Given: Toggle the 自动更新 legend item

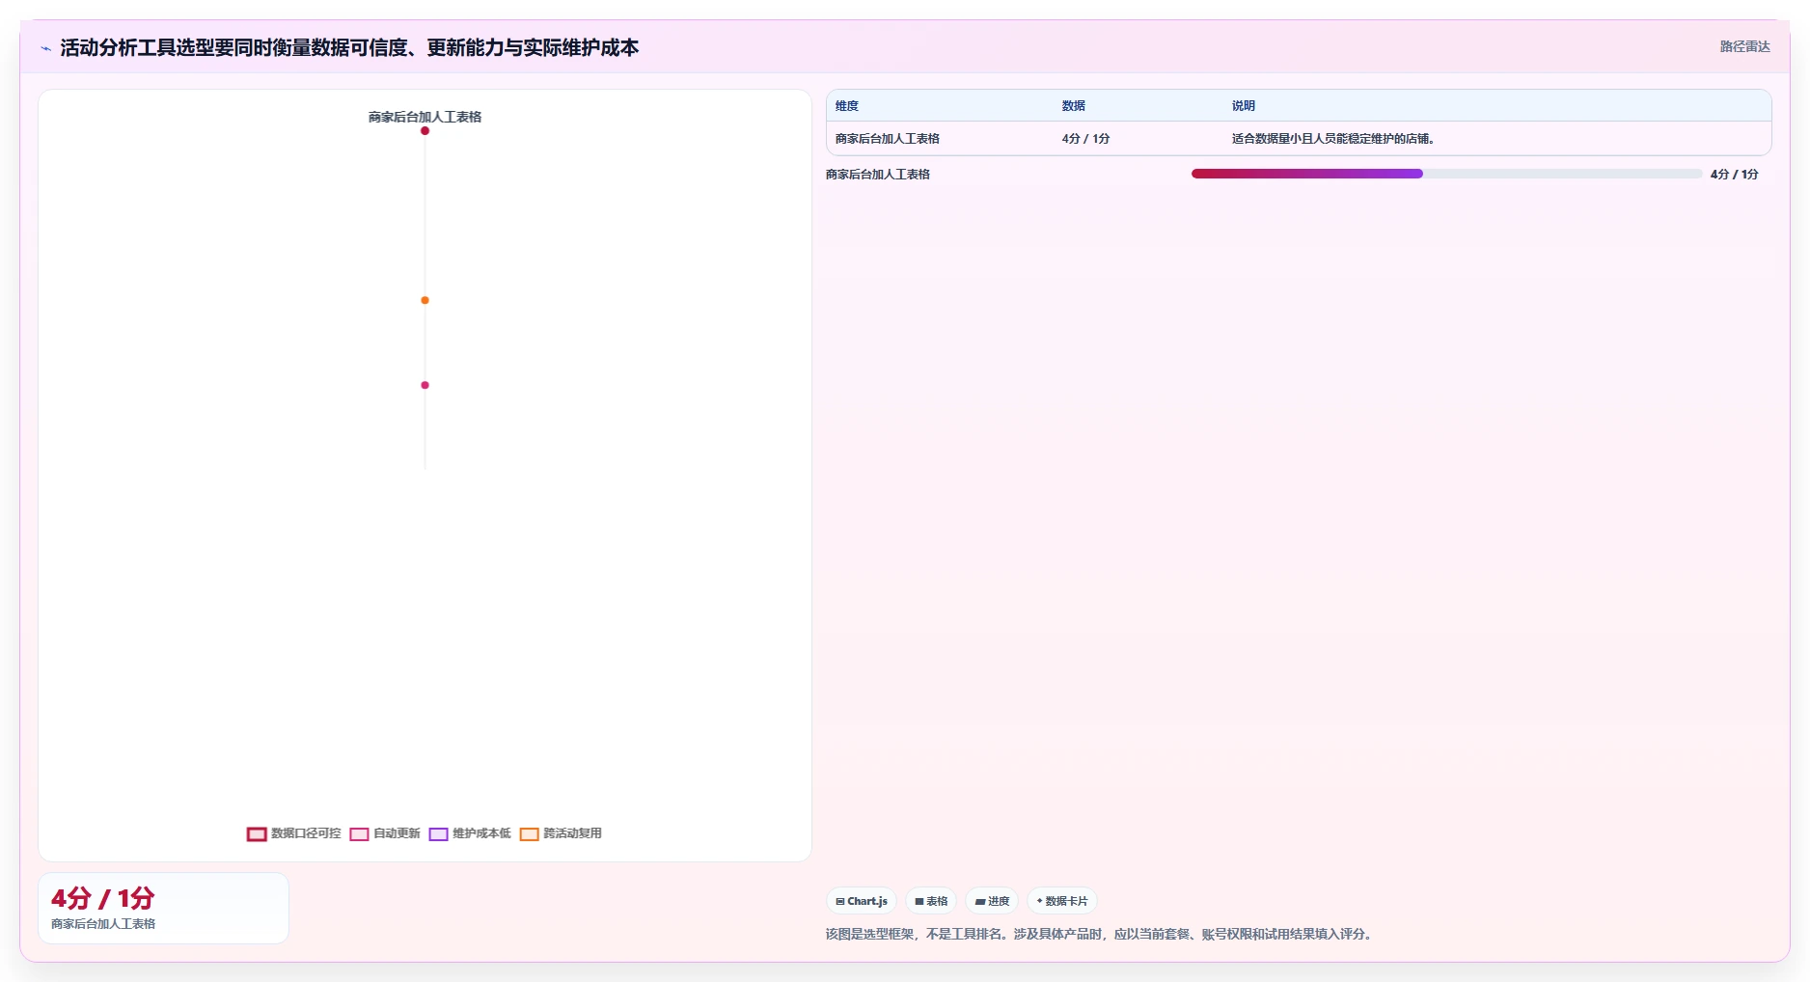Looking at the screenshot, I should point(385,833).
